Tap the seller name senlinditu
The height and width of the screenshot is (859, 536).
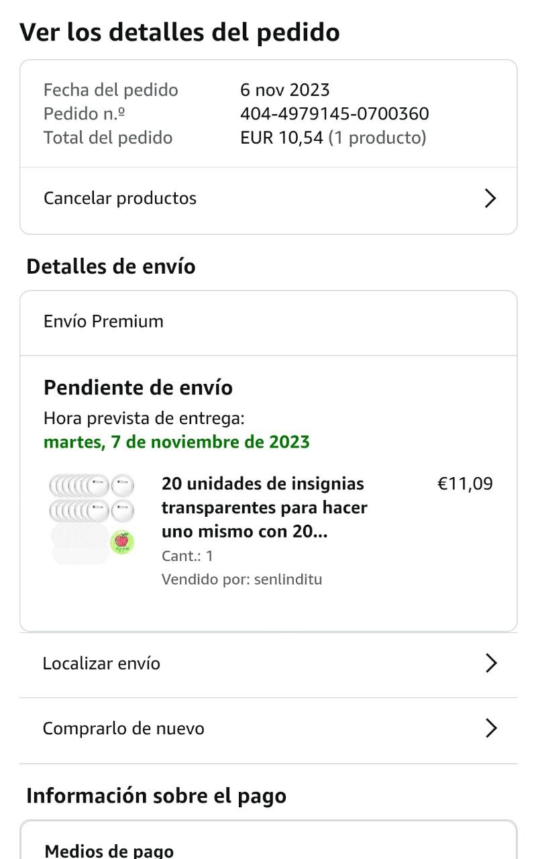pyautogui.click(x=288, y=580)
